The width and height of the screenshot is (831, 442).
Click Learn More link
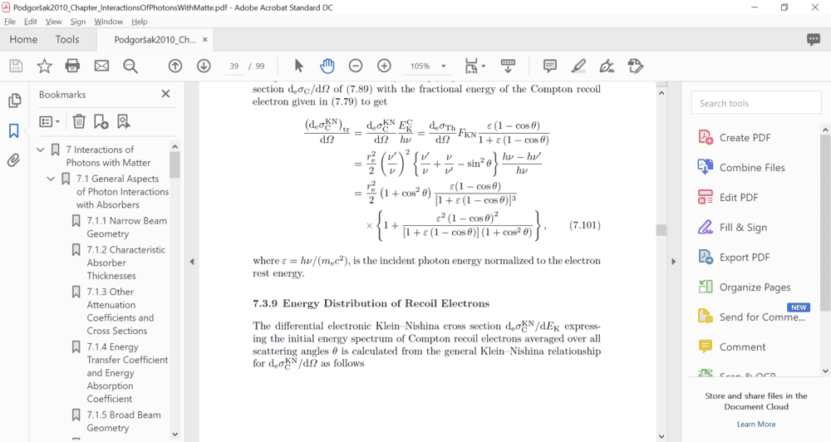pos(755,424)
